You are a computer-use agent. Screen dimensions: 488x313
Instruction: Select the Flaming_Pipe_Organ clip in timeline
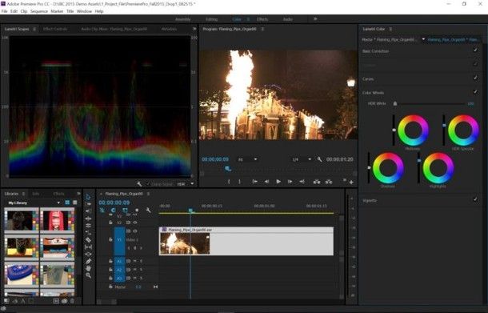[x=246, y=242]
